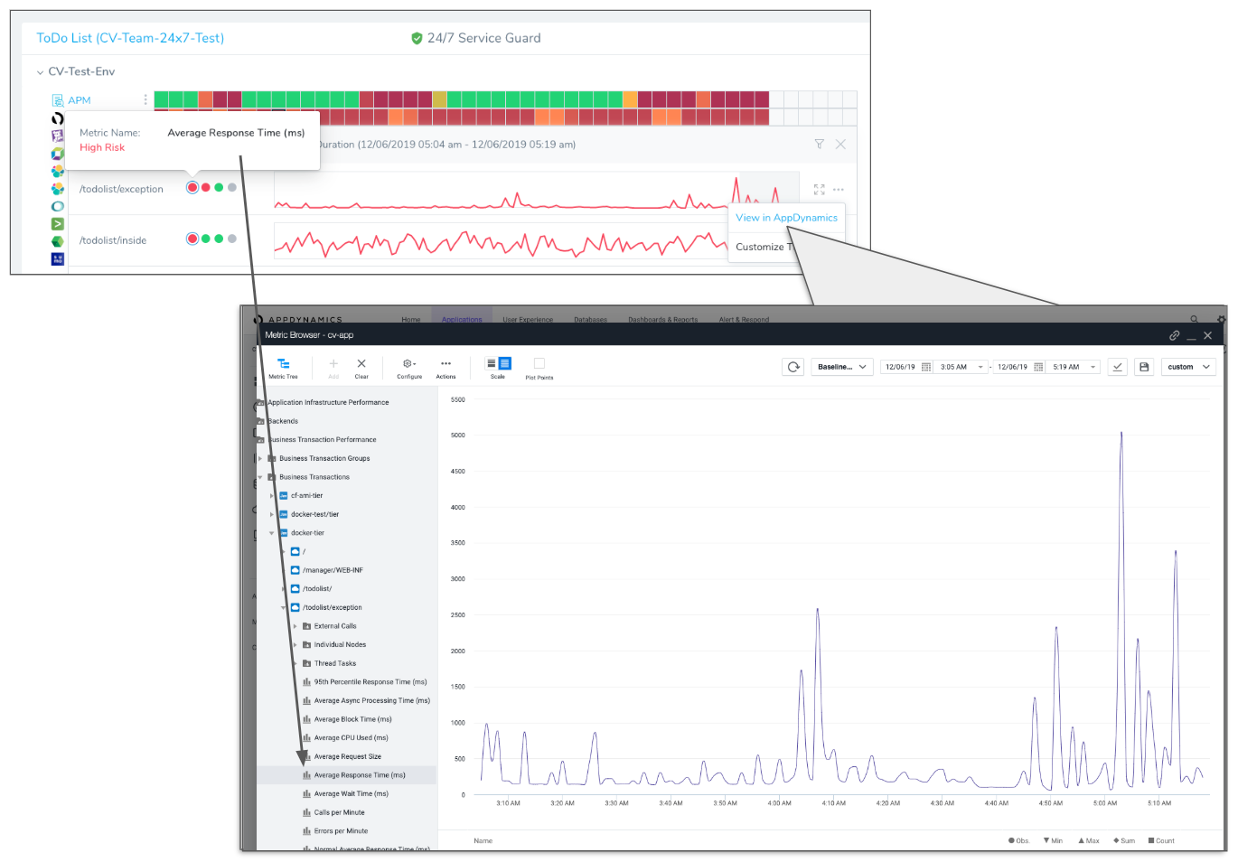
Task: Select gray dot in /todolist/exception row
Action: [232, 188]
